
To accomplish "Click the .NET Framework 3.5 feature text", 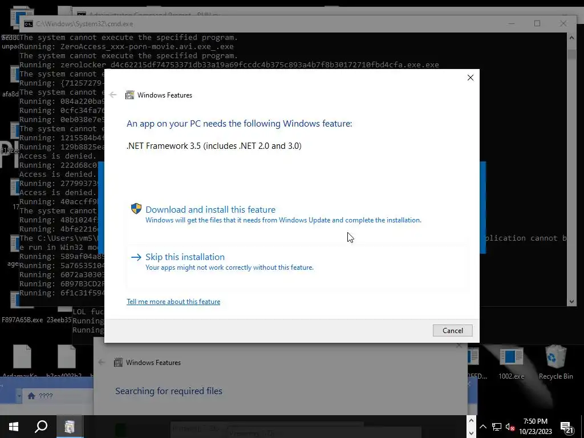I will (214, 145).
